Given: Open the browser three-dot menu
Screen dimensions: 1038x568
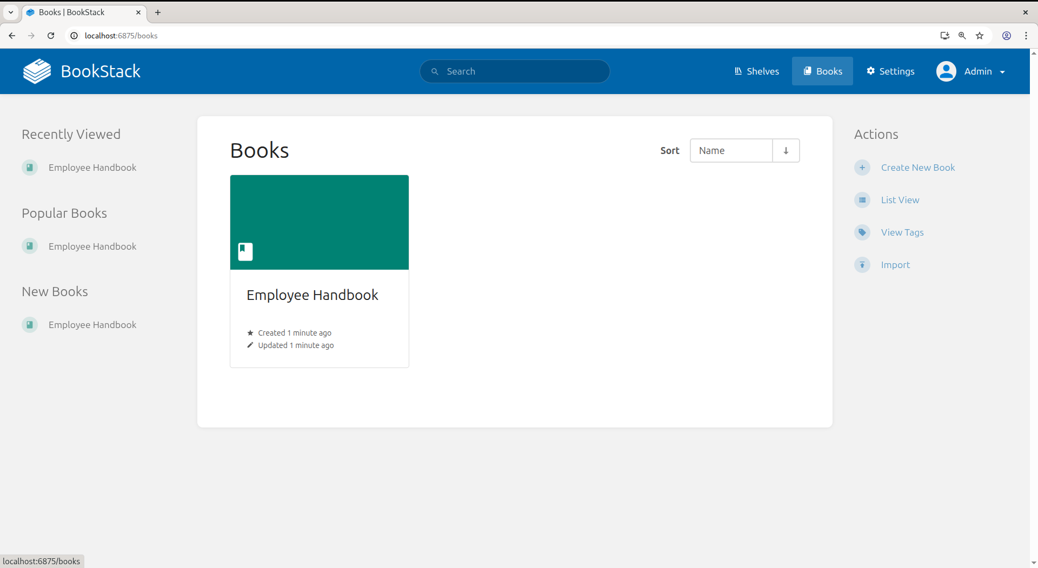Looking at the screenshot, I should [x=1026, y=36].
